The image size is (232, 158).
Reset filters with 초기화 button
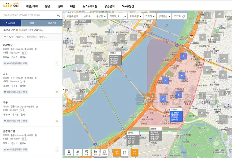[179, 16]
